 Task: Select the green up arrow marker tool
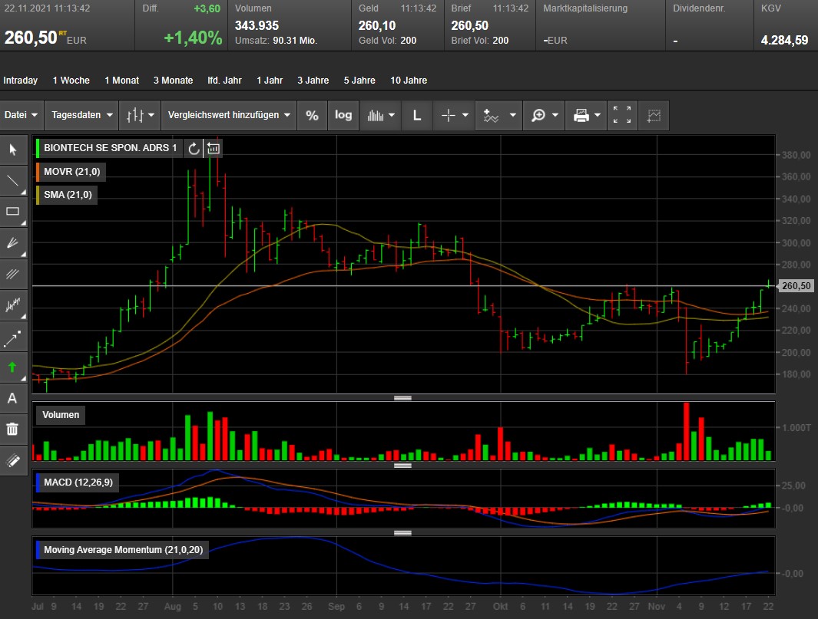pyautogui.click(x=13, y=367)
